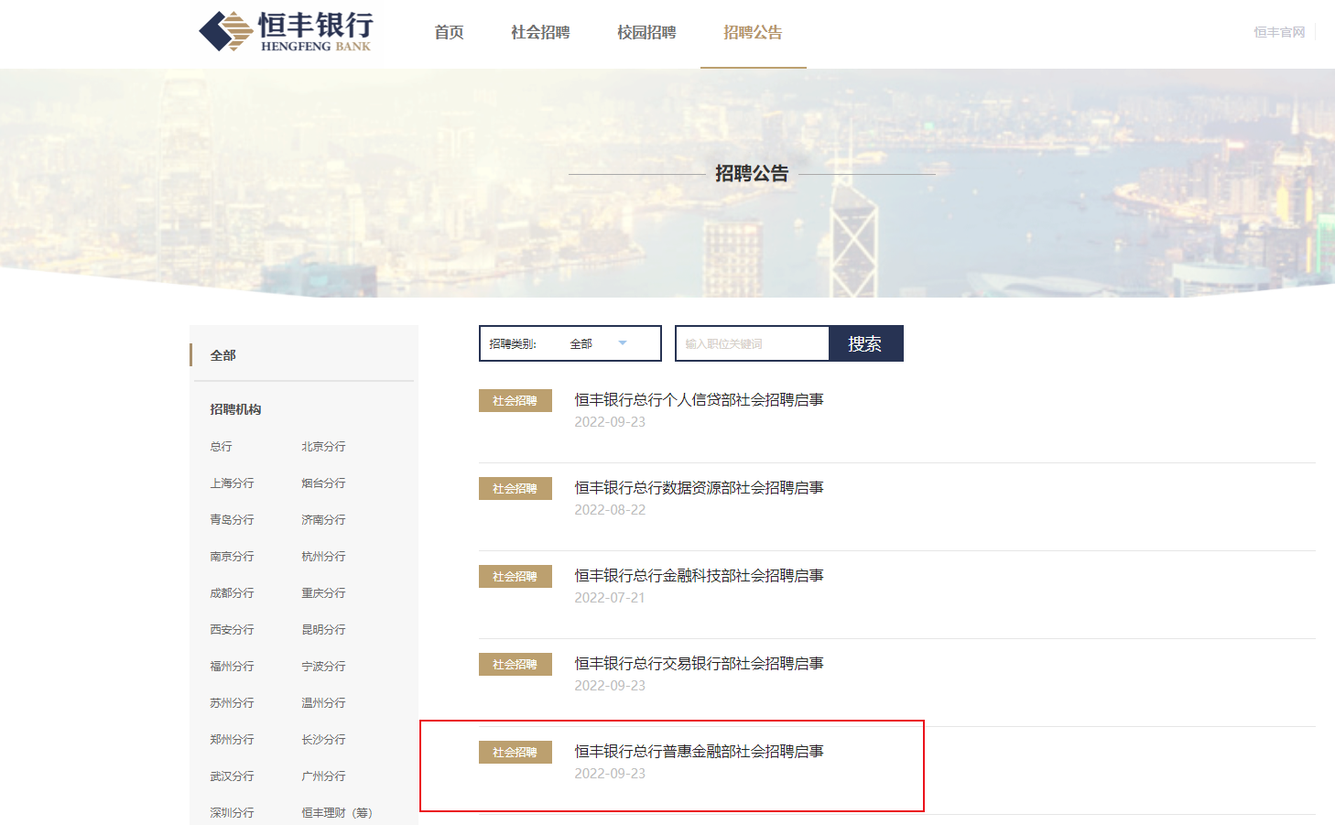Select 恒丰理财（筹） in institution list
Image resolution: width=1335 pixels, height=825 pixels.
(x=336, y=813)
